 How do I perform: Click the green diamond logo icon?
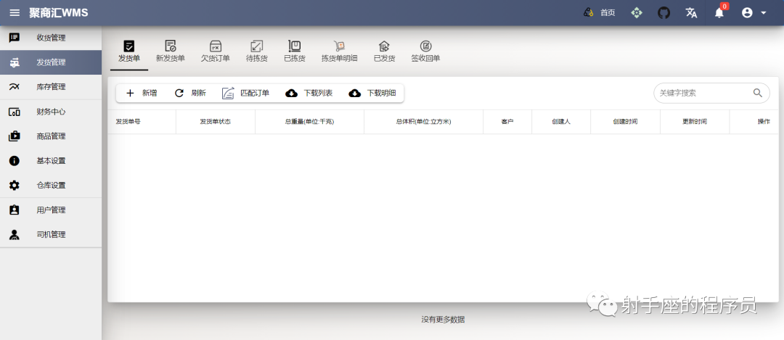[636, 13]
